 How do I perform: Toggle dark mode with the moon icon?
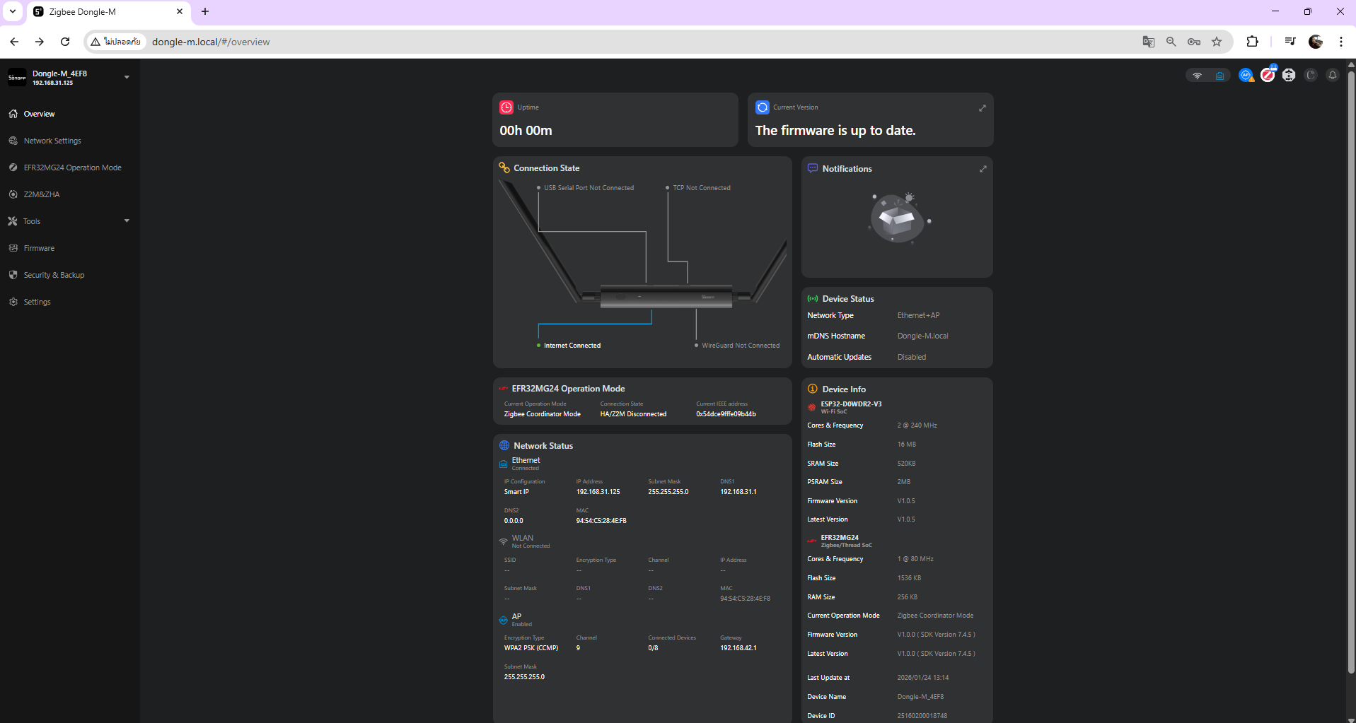[x=1311, y=75]
